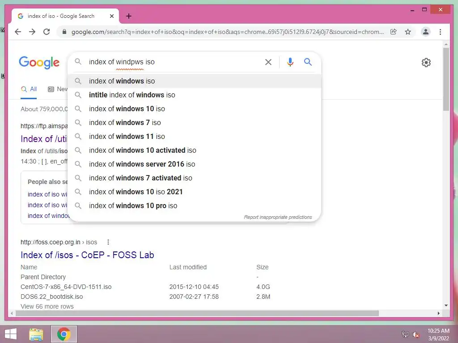
Task: Open a new tab
Action: (x=129, y=16)
